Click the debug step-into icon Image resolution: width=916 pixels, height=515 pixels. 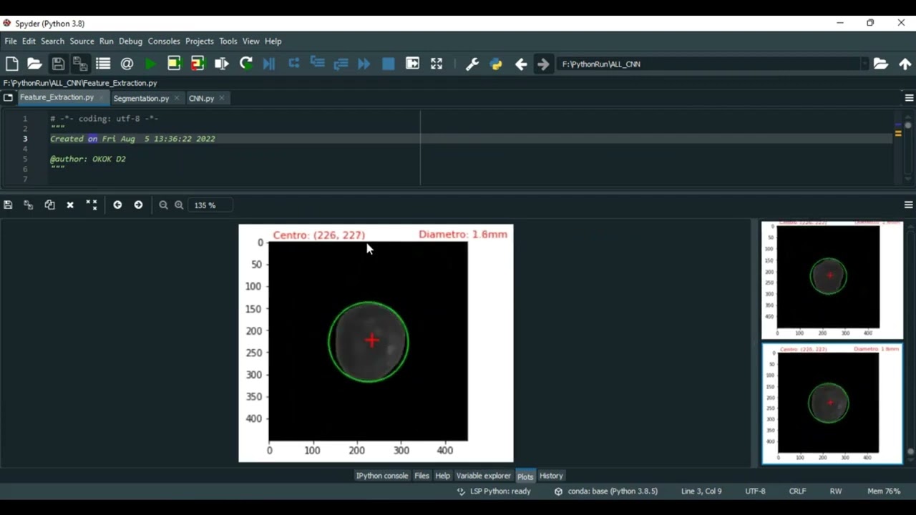[317, 64]
